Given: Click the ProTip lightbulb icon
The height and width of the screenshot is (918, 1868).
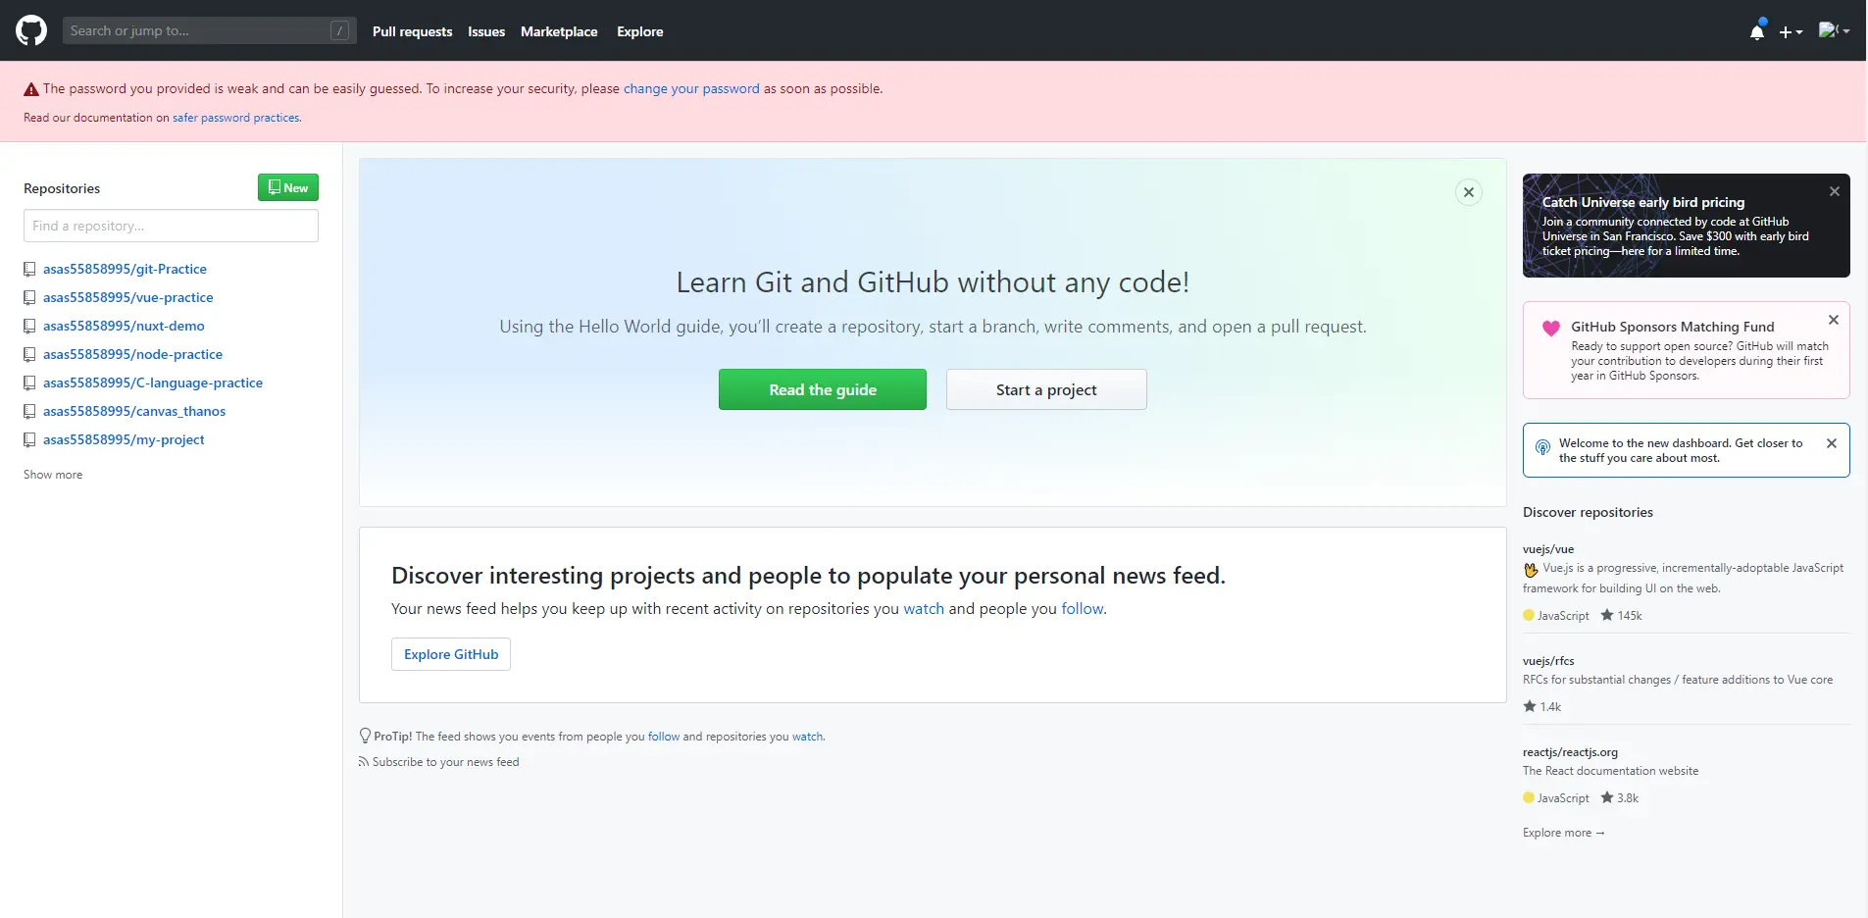Looking at the screenshot, I should [x=365, y=736].
